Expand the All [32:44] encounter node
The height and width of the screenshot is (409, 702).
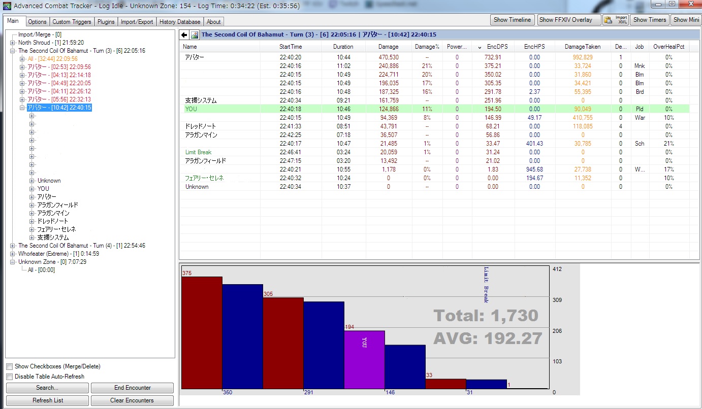(x=22, y=59)
